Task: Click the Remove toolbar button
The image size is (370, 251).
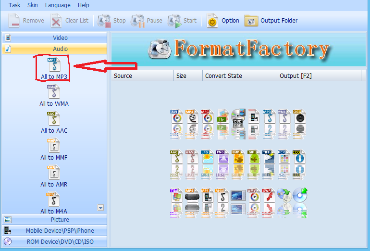Action: (x=26, y=21)
